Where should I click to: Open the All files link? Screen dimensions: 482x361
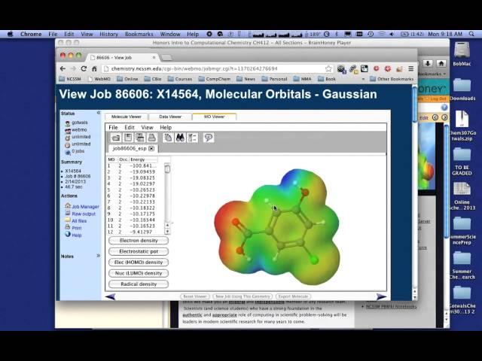(79, 220)
